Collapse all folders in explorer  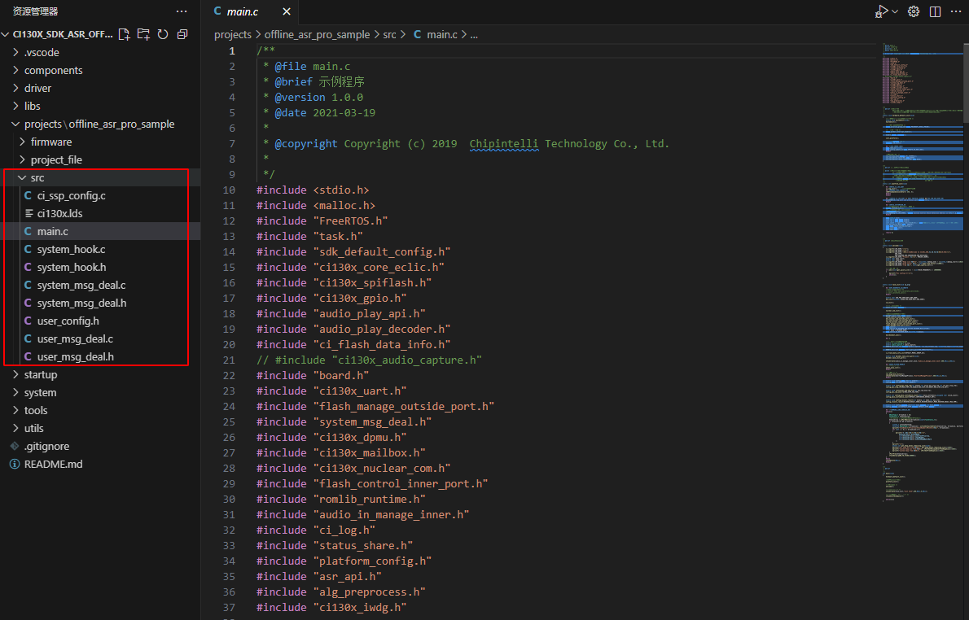click(182, 34)
